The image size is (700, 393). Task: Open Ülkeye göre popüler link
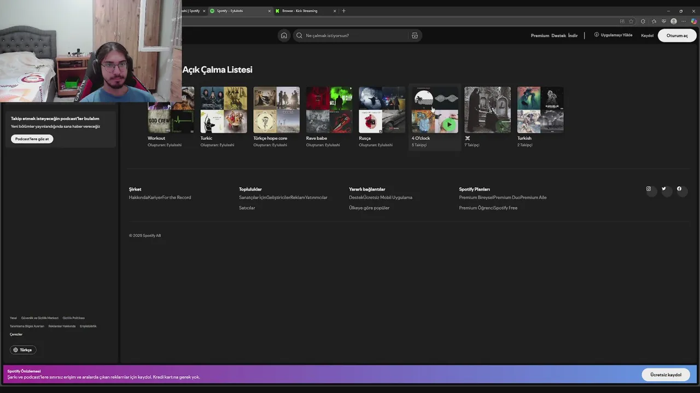click(x=369, y=208)
